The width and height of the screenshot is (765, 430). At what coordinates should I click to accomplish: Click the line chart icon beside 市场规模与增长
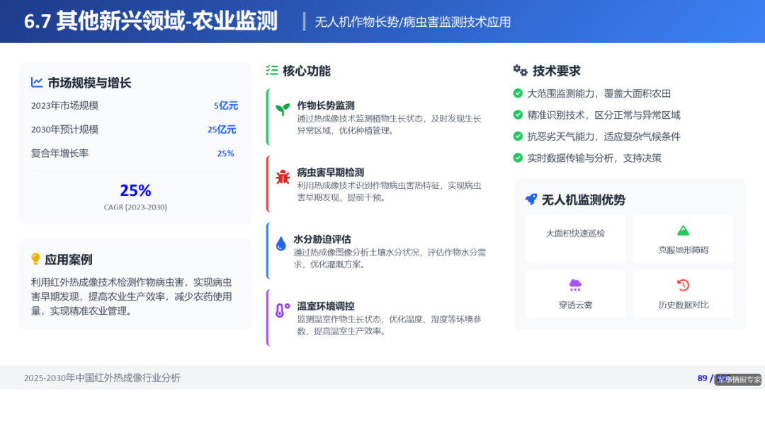37,83
